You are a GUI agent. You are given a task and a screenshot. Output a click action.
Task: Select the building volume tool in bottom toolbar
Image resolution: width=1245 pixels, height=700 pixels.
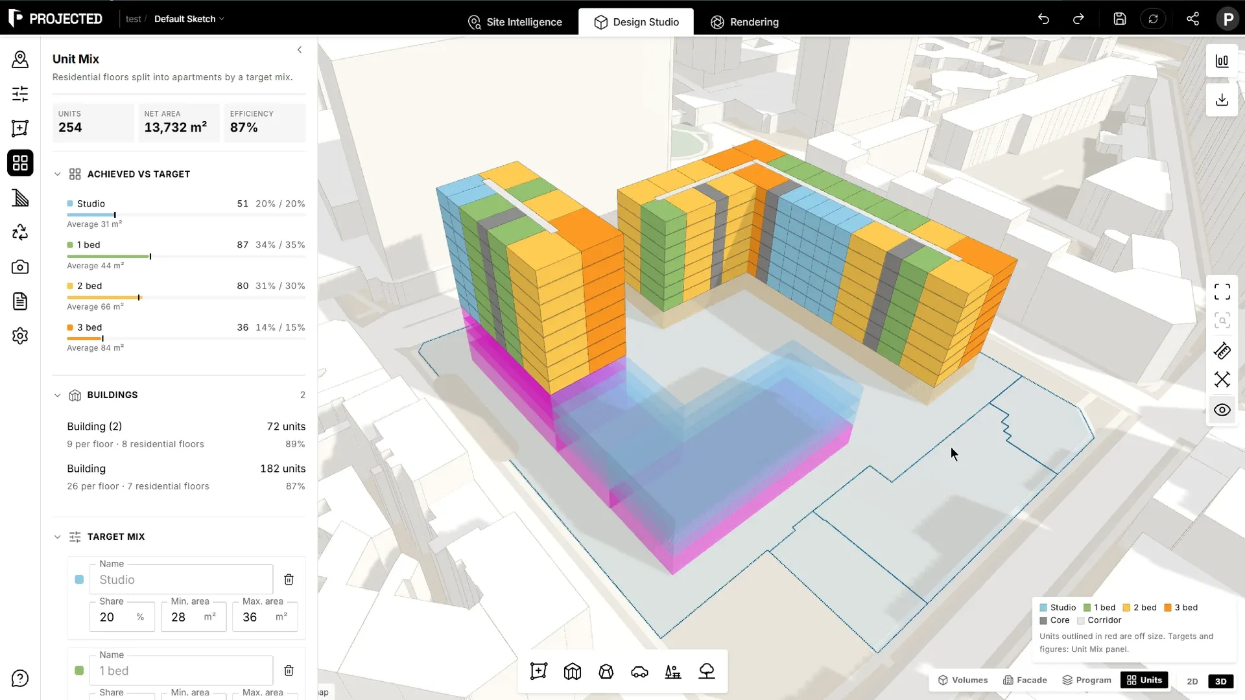(572, 671)
